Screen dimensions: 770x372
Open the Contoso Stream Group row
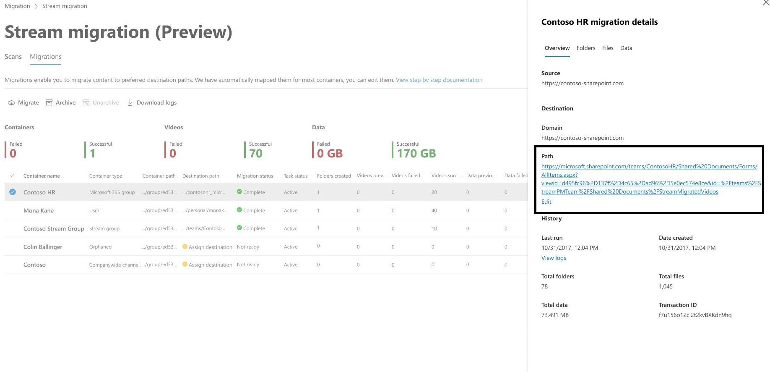pyautogui.click(x=266, y=228)
